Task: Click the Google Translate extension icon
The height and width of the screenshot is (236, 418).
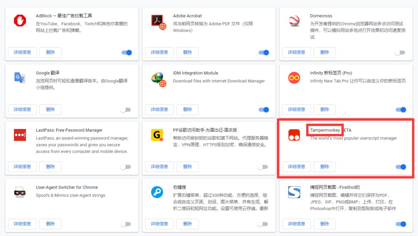Action: tap(20, 78)
